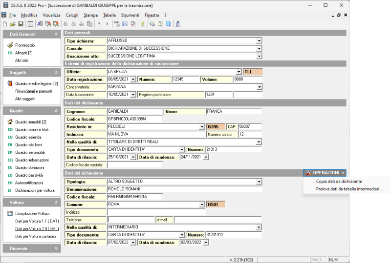The width and height of the screenshot is (391, 263).
Task: Open the Tabelle menu
Action: click(109, 15)
